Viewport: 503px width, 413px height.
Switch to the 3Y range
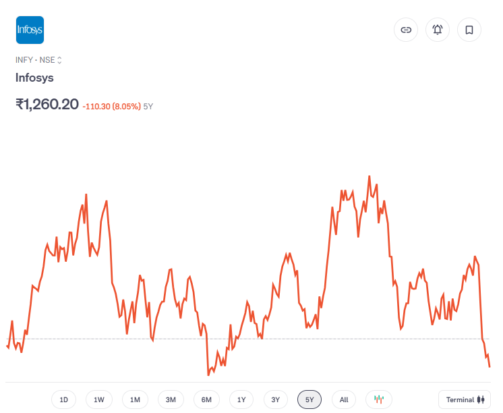[276, 400]
